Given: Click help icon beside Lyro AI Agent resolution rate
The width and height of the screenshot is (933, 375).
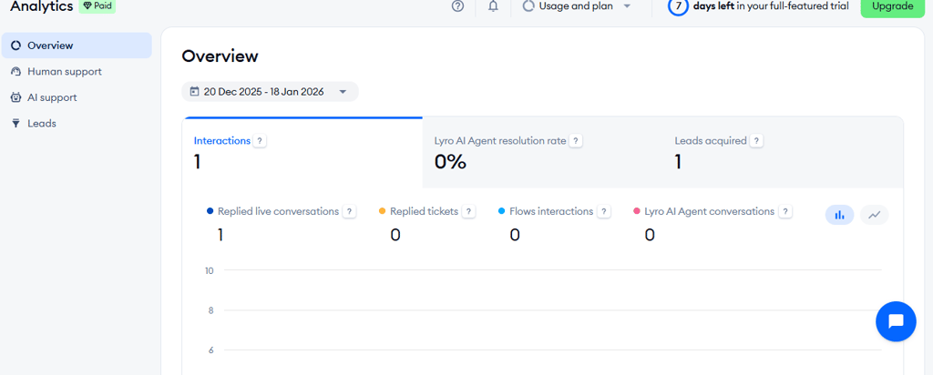Looking at the screenshot, I should [x=576, y=141].
